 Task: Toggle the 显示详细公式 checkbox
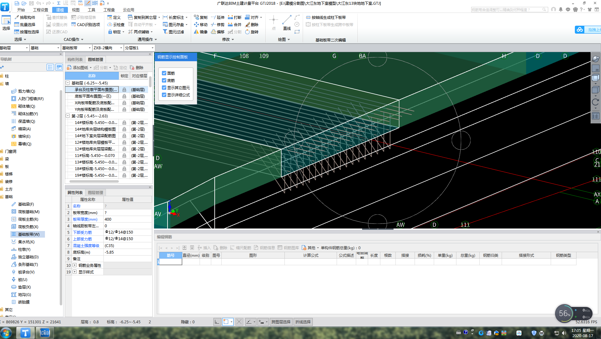click(x=164, y=95)
